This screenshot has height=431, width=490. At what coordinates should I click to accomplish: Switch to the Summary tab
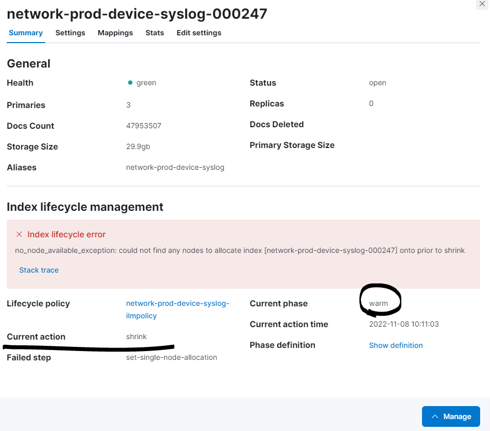point(25,33)
